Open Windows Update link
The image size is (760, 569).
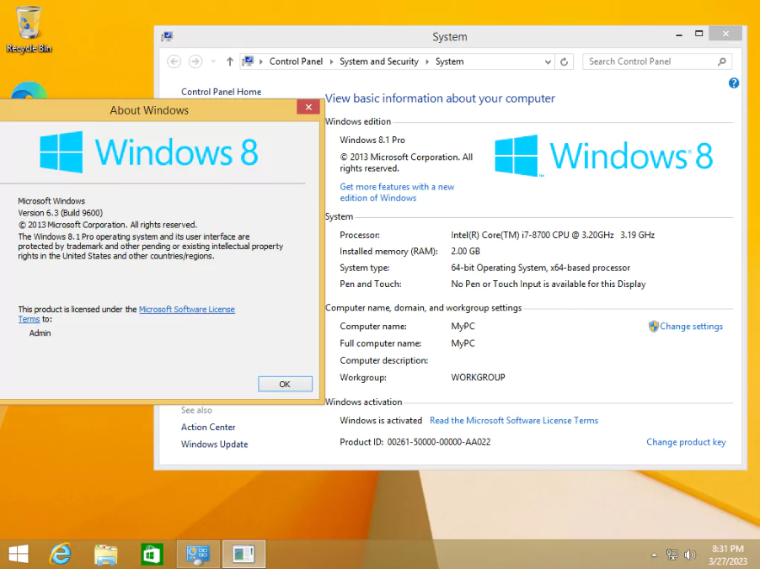pyautogui.click(x=214, y=444)
